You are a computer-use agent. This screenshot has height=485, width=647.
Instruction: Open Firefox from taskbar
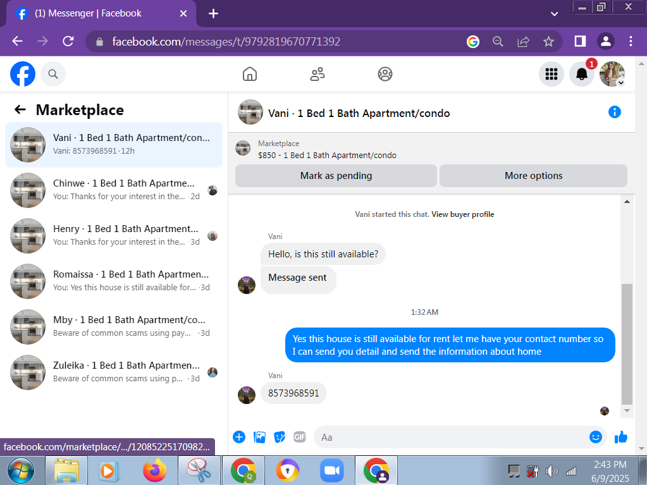pyautogui.click(x=155, y=470)
